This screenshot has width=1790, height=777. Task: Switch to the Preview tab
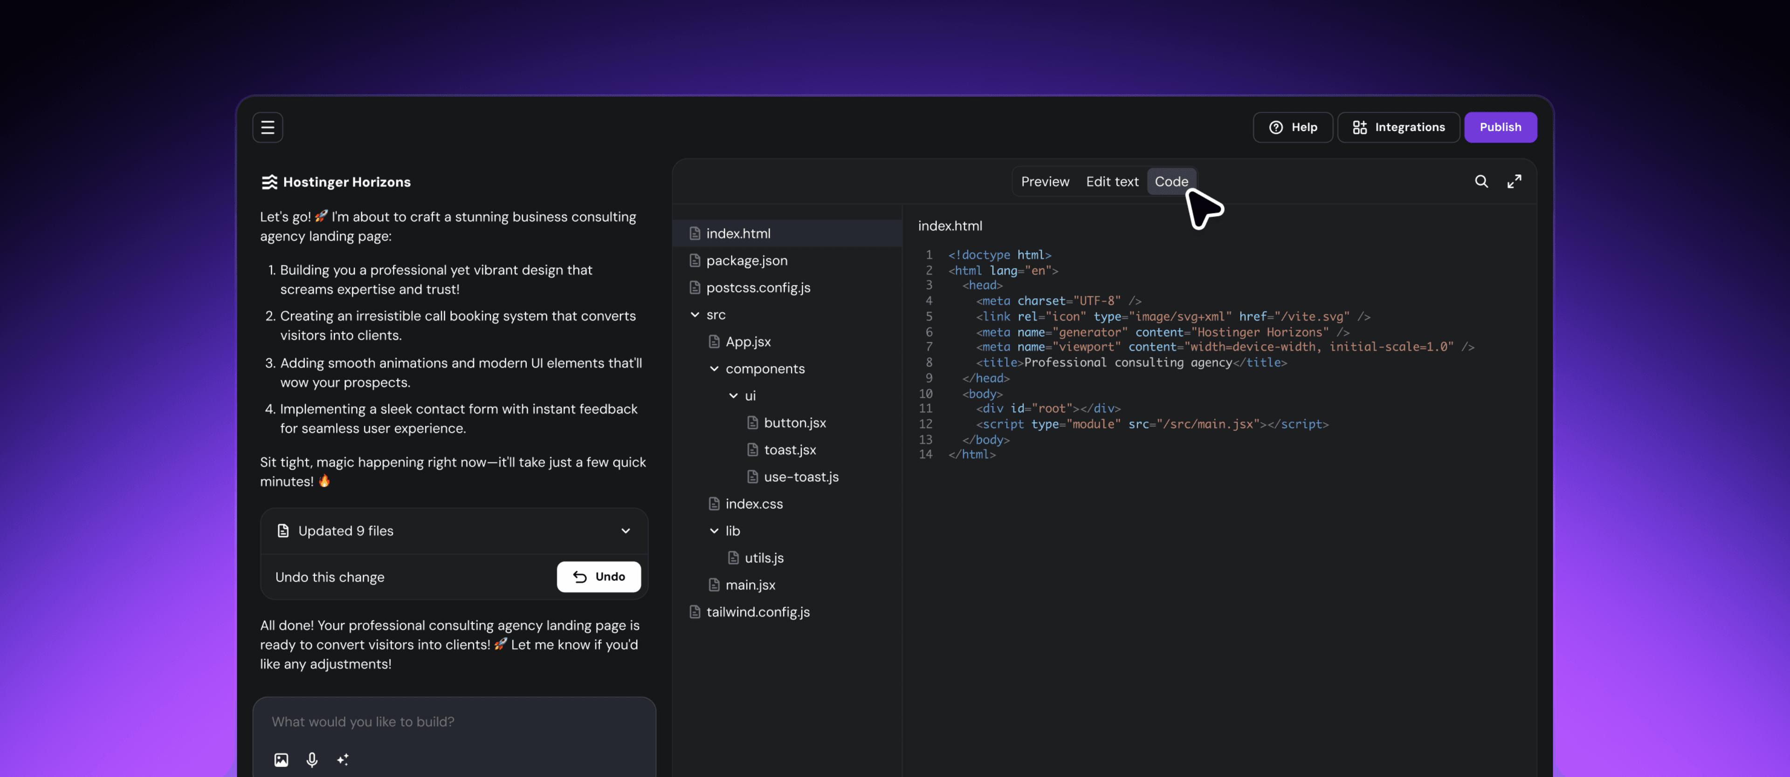[x=1045, y=181]
